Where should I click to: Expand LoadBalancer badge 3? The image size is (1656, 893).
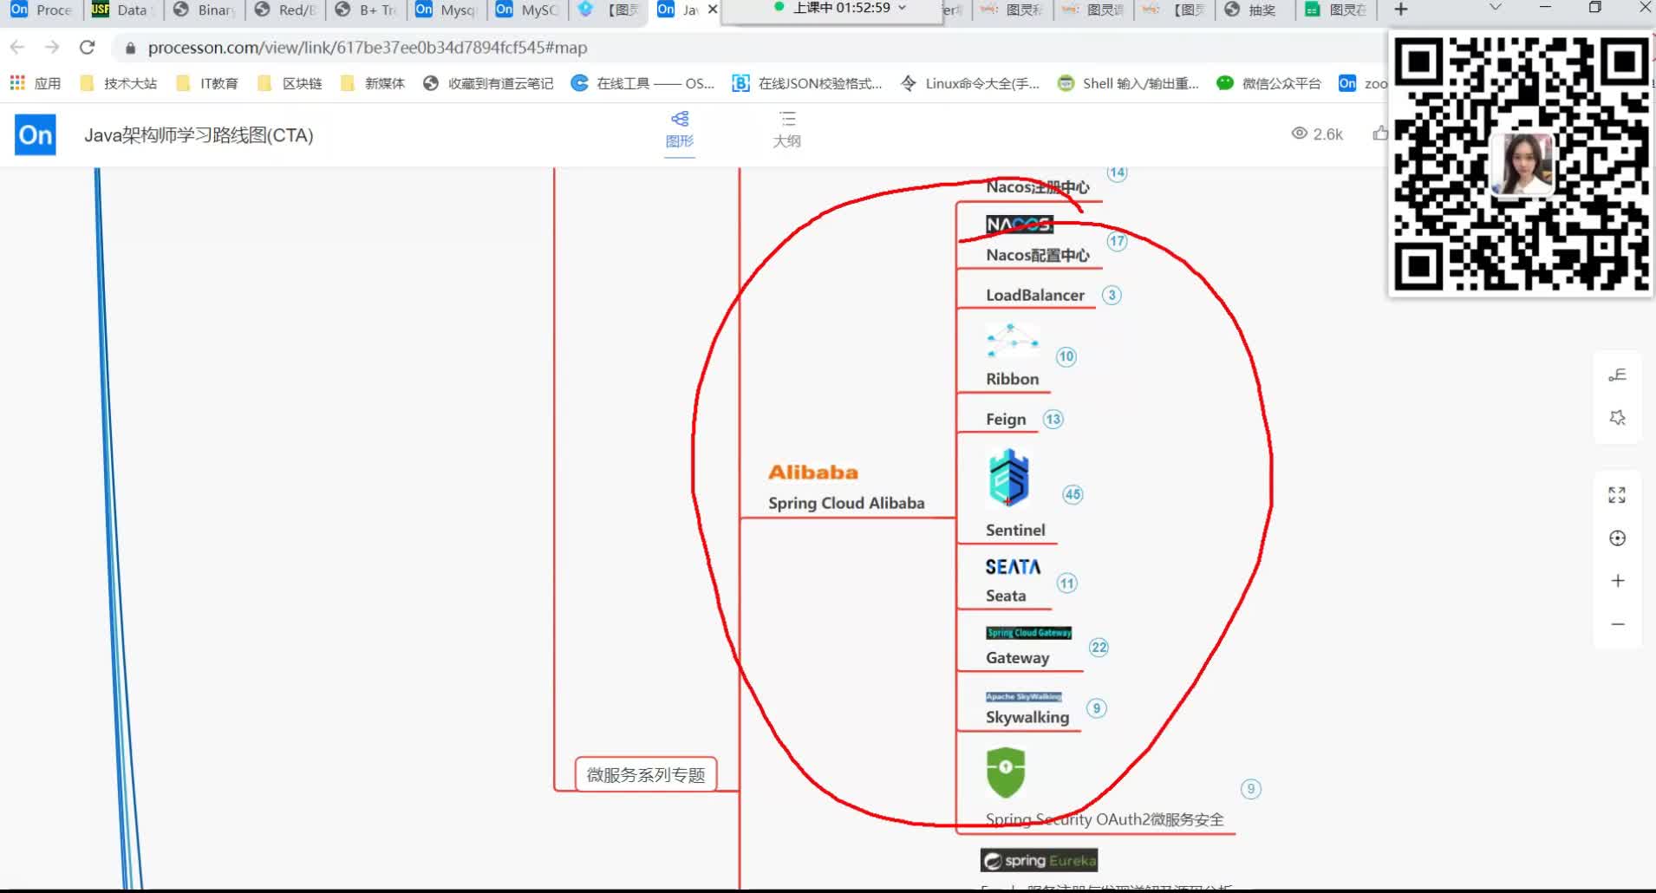[x=1112, y=295]
